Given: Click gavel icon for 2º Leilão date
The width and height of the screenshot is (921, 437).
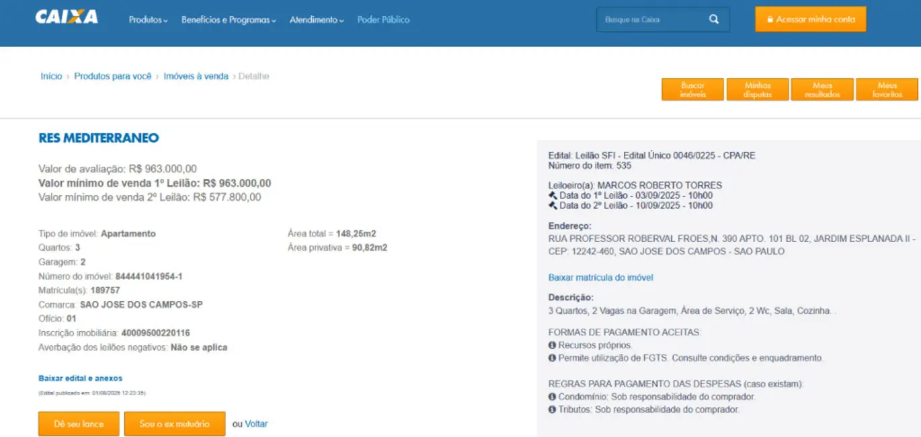Looking at the screenshot, I should click(x=553, y=206).
